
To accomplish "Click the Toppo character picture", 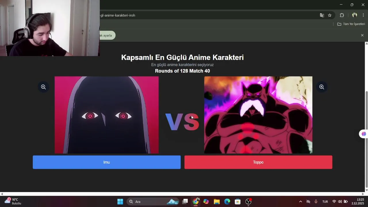I will (258, 115).
